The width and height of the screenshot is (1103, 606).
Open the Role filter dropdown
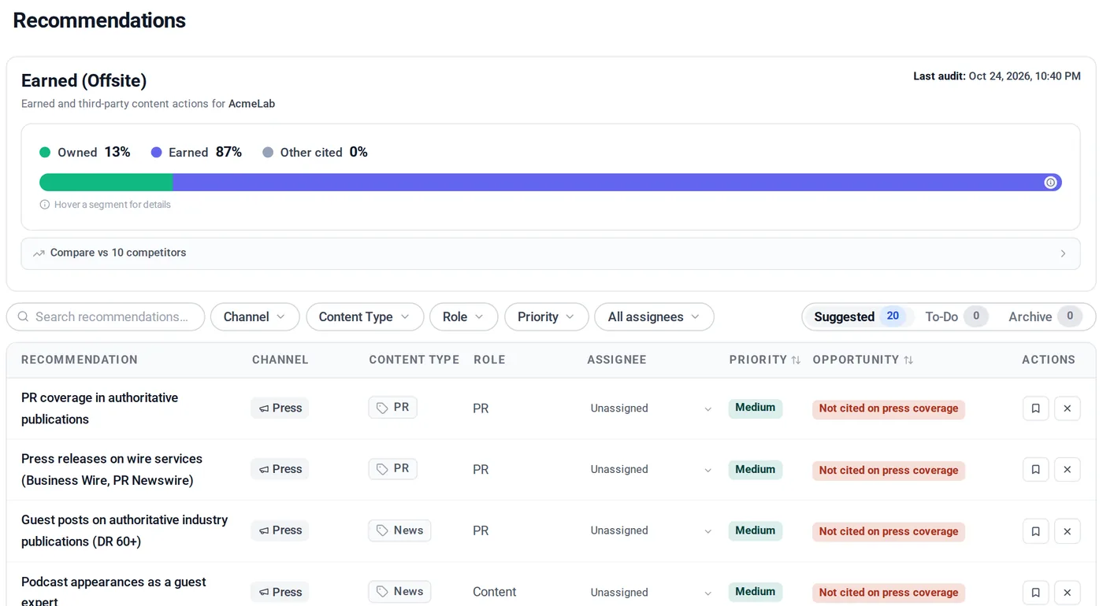[463, 317]
